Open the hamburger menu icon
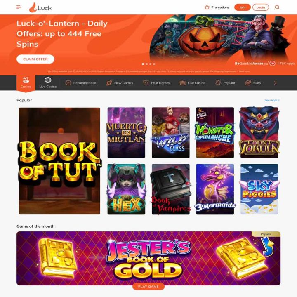 pyautogui.click(x=19, y=7)
